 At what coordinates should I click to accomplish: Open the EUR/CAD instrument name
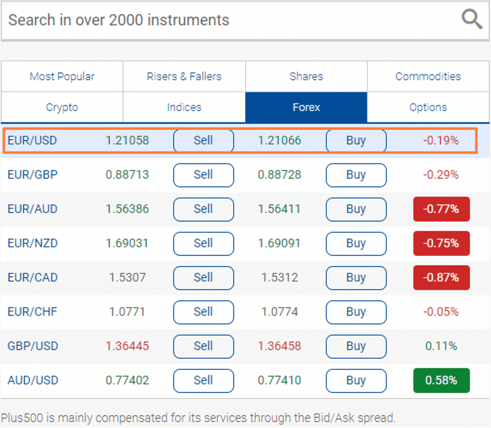pos(32,278)
